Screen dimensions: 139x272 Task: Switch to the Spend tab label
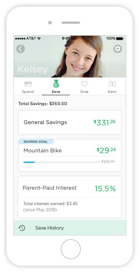coord(28,92)
